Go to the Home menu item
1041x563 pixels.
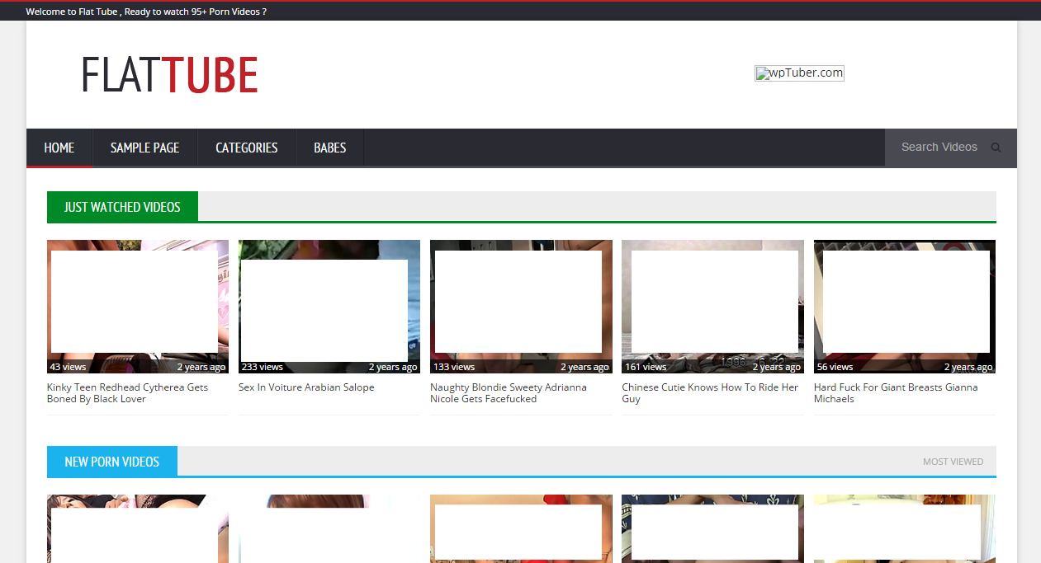tap(59, 148)
